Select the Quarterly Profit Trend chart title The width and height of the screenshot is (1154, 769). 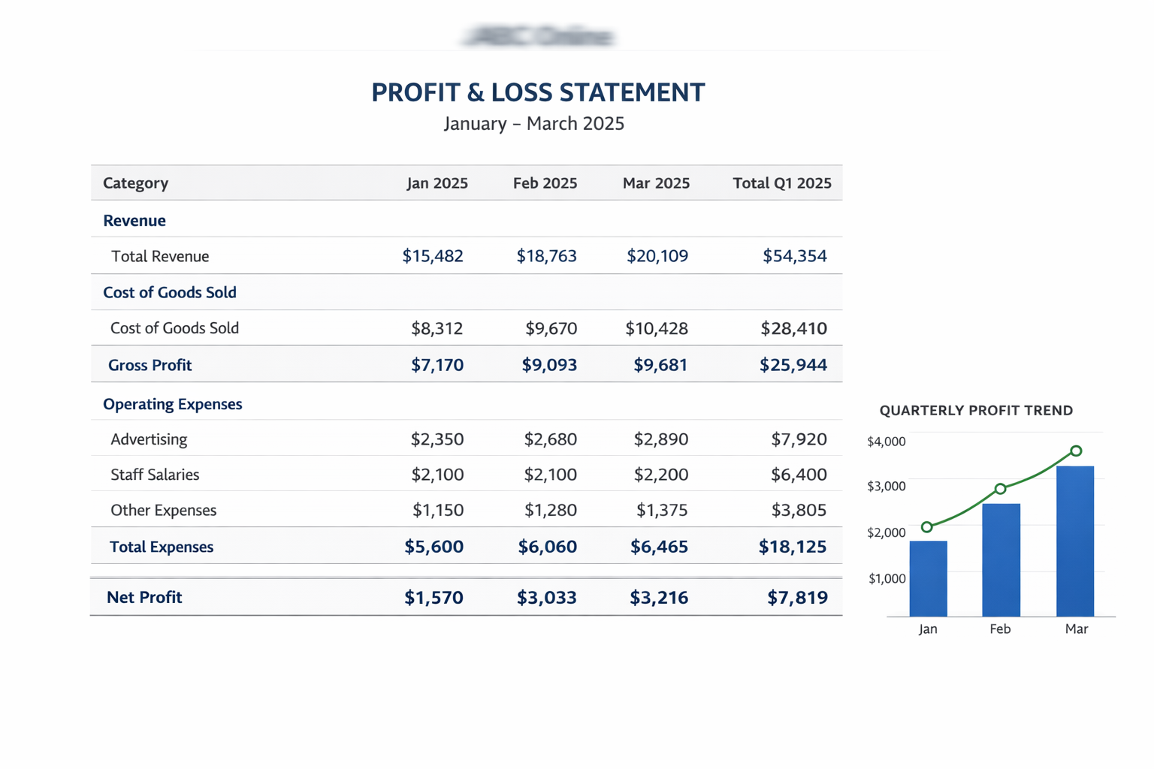coord(976,411)
